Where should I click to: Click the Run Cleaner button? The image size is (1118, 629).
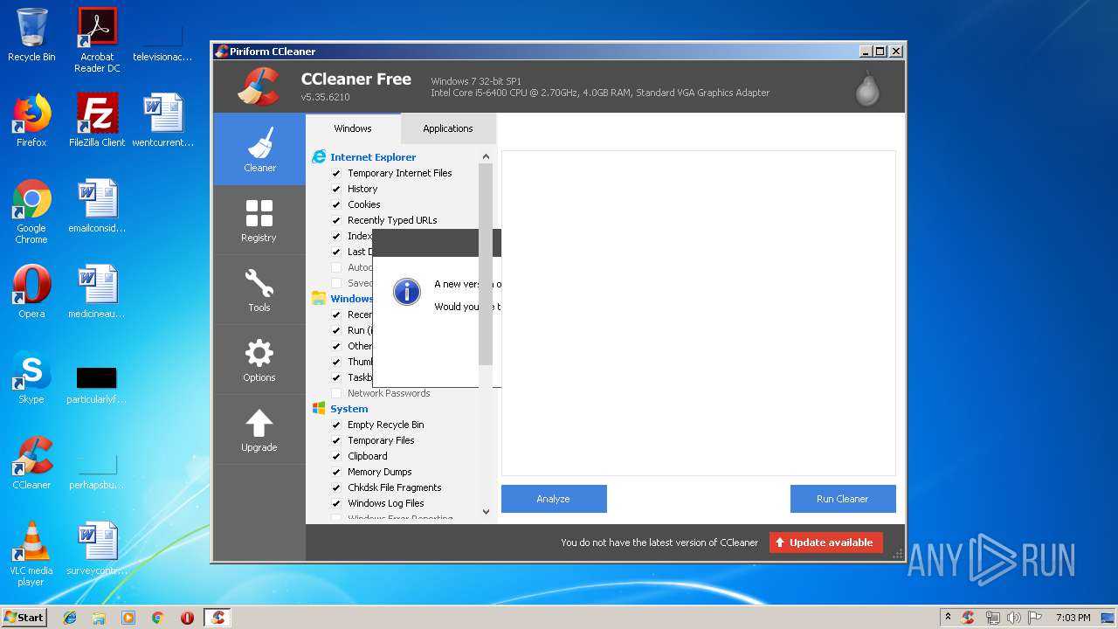[x=843, y=499]
